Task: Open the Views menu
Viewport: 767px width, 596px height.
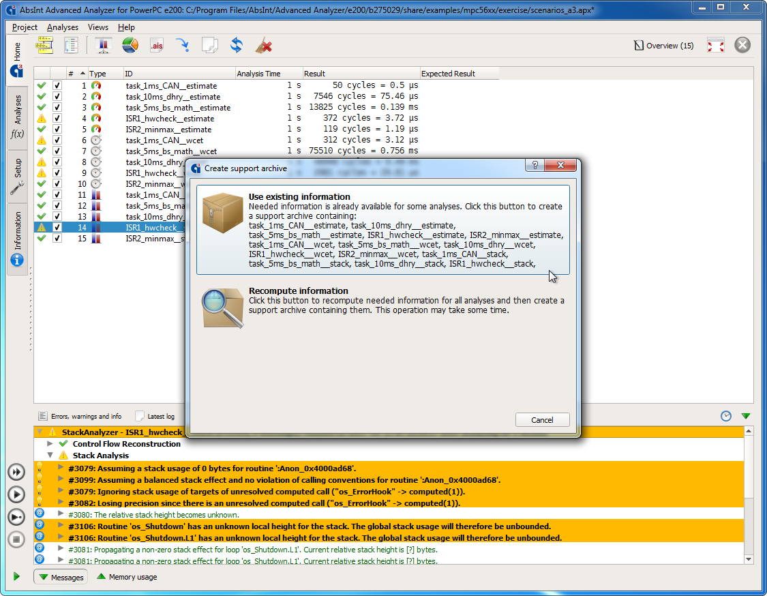Action: tap(97, 27)
